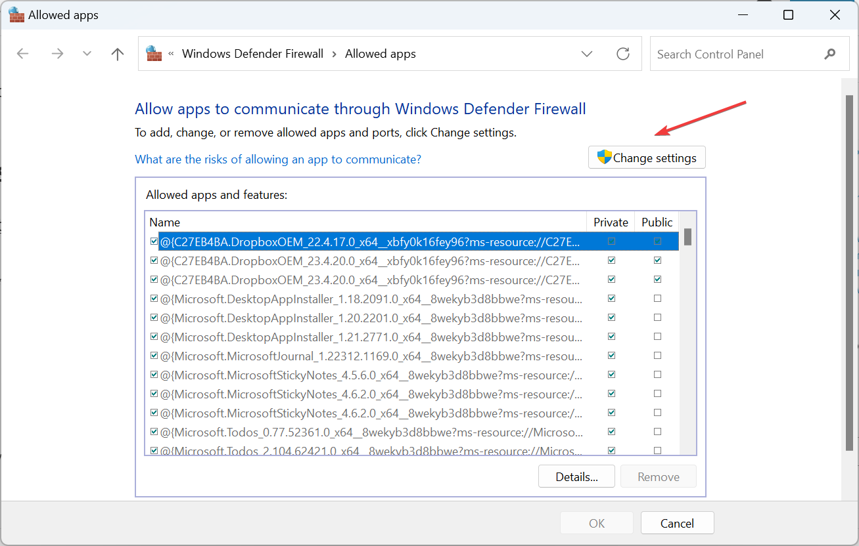Click breadcrumb chevron after Windows Defender Firewall
Screen dimensions: 859x546
tap(335, 54)
